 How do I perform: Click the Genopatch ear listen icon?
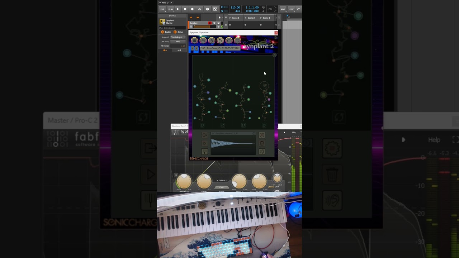pos(262,152)
